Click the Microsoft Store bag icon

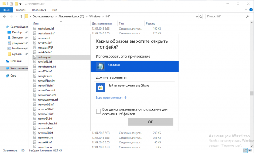100,87
